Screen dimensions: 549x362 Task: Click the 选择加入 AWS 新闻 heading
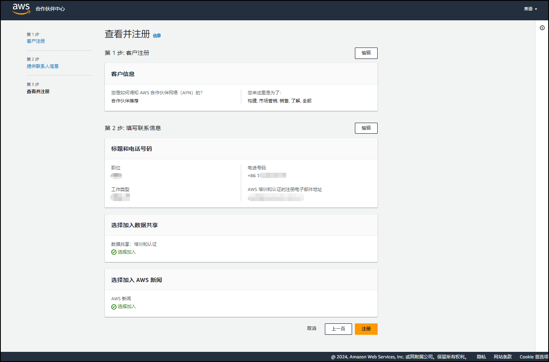[137, 280]
